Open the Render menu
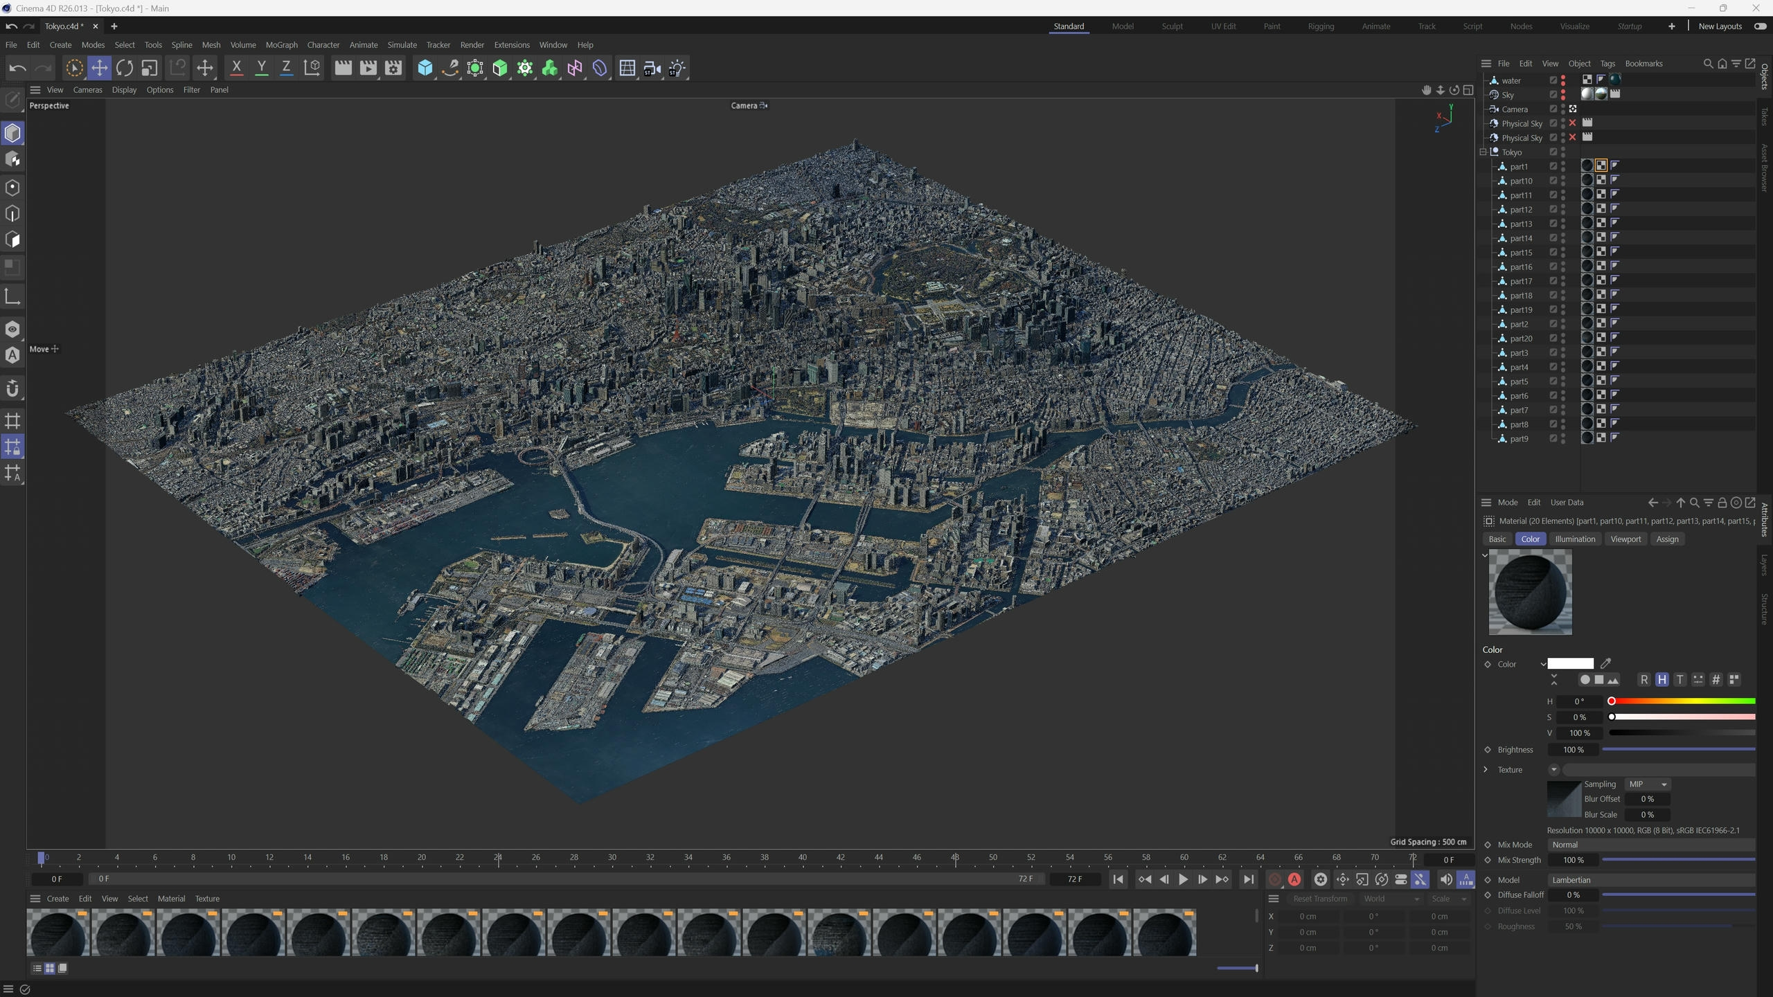1773x997 pixels. [x=472, y=45]
